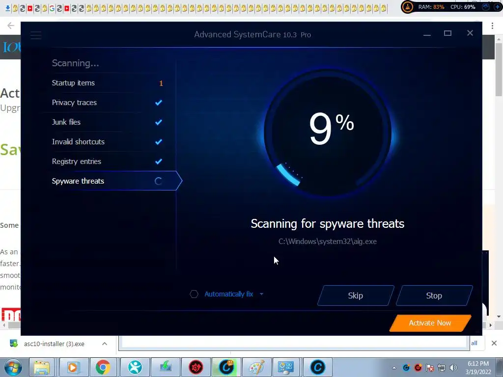The image size is (503, 377).
Task: Expand the Automatically fix dropdown arrow
Action: (261, 294)
